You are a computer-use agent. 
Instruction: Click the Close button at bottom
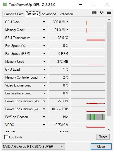[101, 147]
